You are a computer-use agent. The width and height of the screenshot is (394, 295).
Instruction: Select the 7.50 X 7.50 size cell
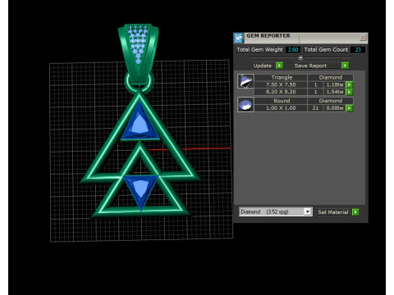tap(281, 84)
